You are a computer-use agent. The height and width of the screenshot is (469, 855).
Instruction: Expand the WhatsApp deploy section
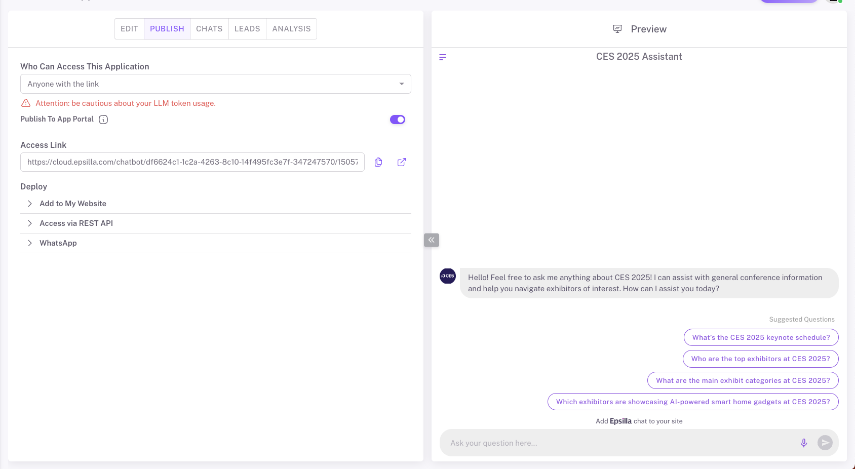pyautogui.click(x=58, y=243)
